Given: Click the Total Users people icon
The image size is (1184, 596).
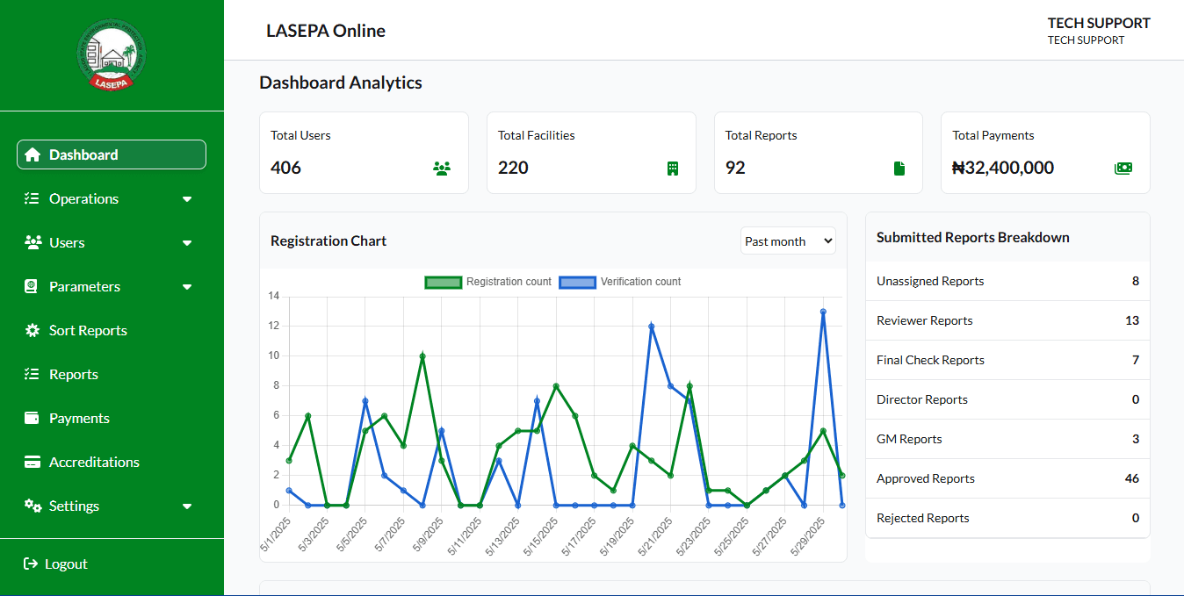Looking at the screenshot, I should coord(442,169).
